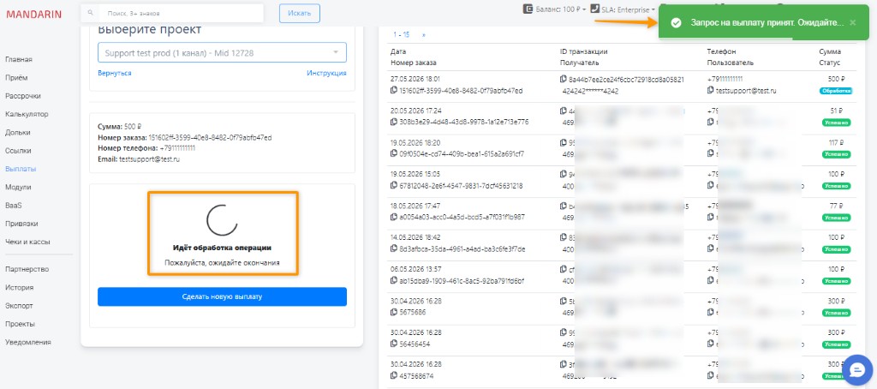Go to Партнерство section

(27, 269)
